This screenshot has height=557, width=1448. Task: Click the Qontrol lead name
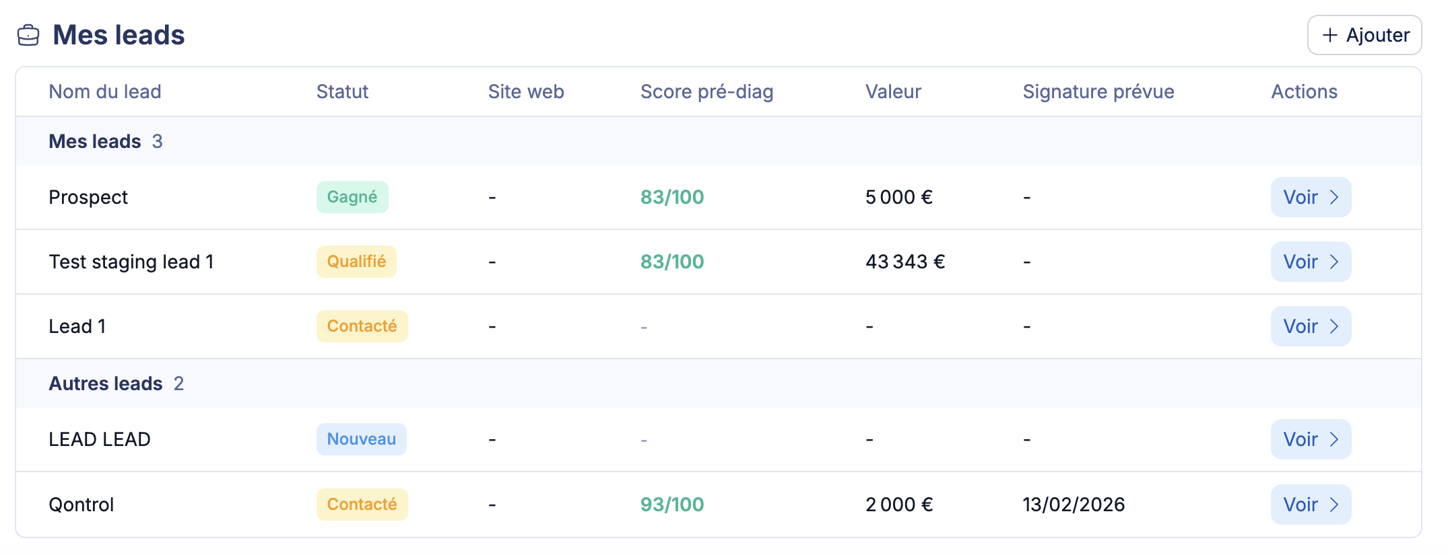[81, 505]
